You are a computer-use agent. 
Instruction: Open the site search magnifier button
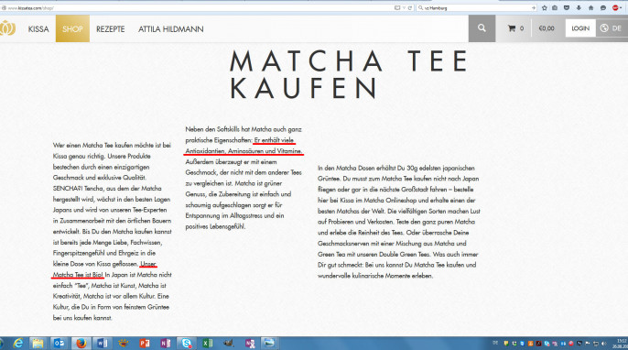482,28
